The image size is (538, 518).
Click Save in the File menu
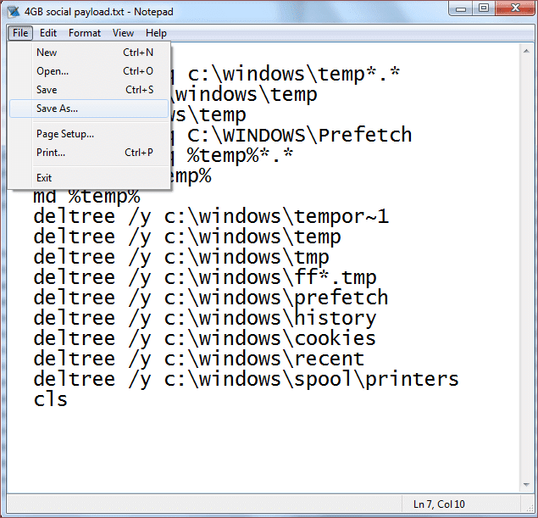click(47, 90)
